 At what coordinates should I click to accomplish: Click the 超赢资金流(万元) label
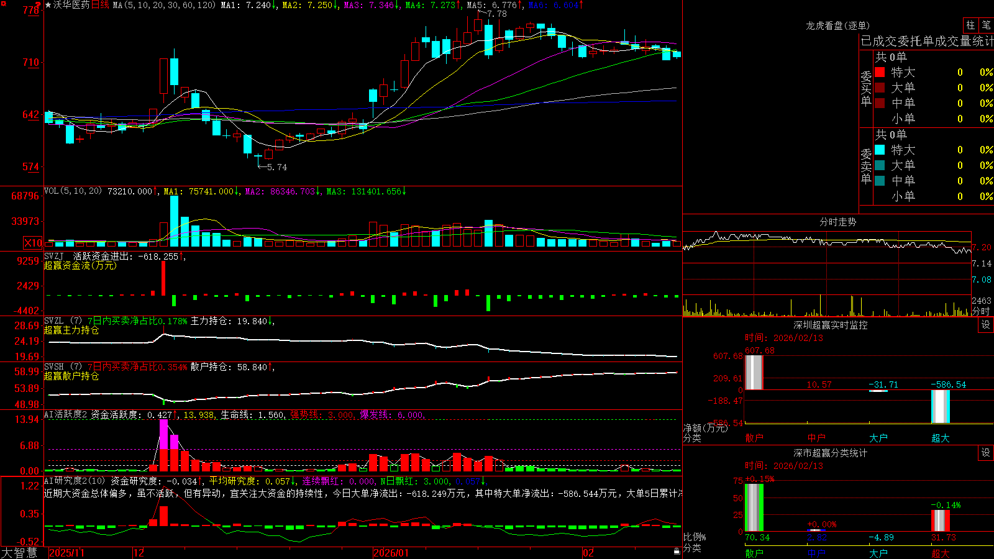pyautogui.click(x=80, y=265)
